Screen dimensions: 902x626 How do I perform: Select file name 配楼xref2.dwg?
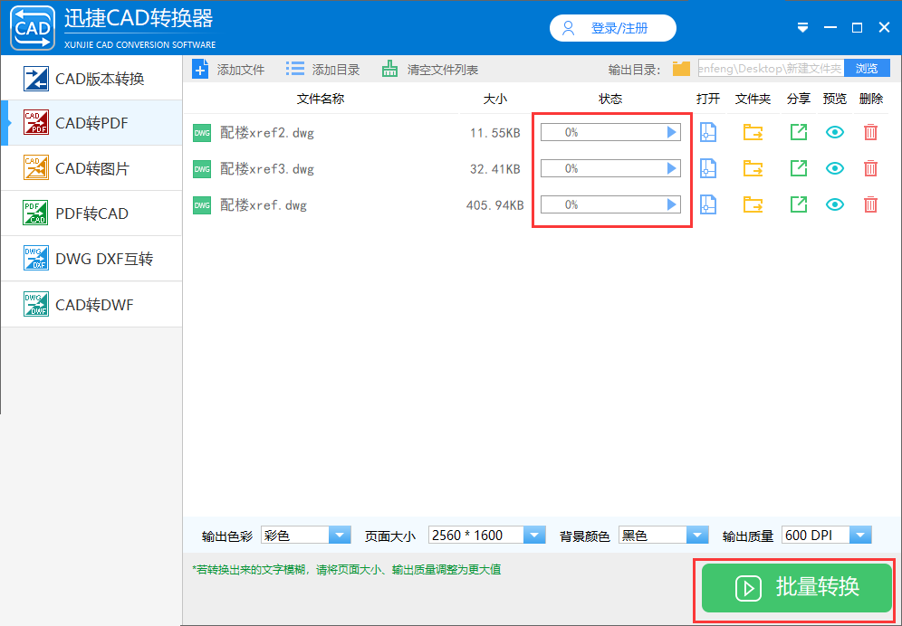[x=267, y=133]
